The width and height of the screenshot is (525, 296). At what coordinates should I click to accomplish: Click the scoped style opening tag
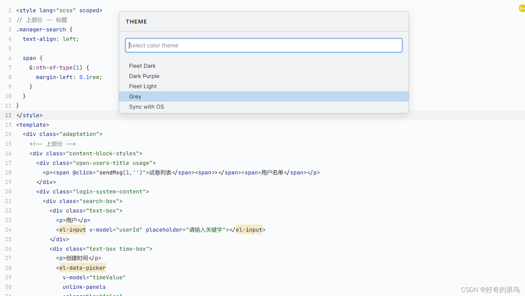click(59, 10)
